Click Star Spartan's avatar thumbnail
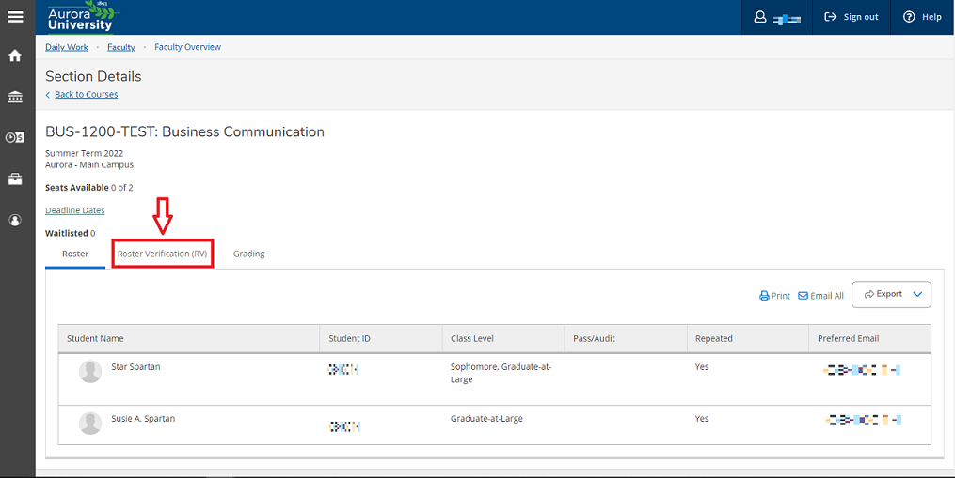Viewport: 955px width, 478px height. (90, 372)
